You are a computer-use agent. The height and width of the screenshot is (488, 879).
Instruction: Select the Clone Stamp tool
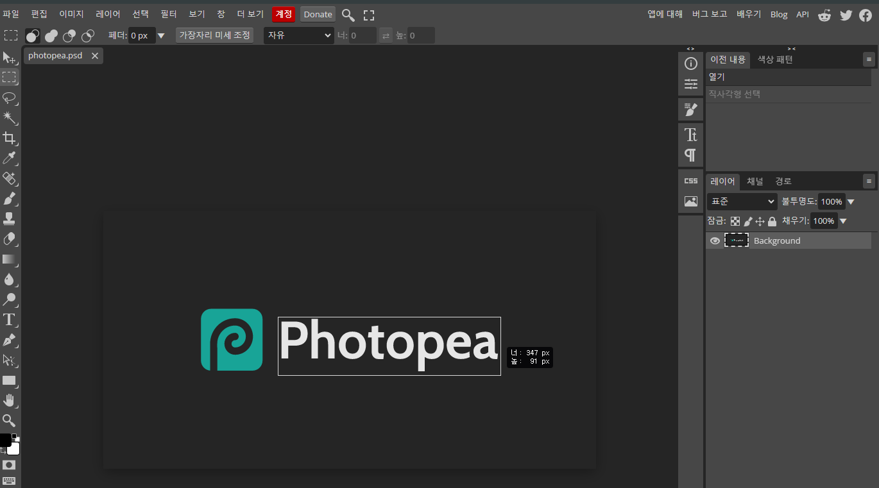pyautogui.click(x=10, y=219)
